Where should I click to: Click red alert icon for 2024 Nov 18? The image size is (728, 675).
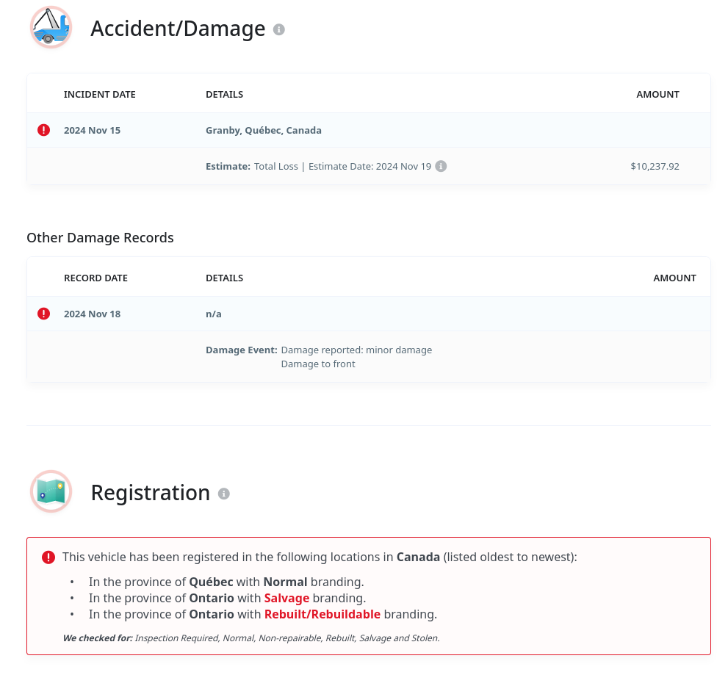pyautogui.click(x=44, y=314)
